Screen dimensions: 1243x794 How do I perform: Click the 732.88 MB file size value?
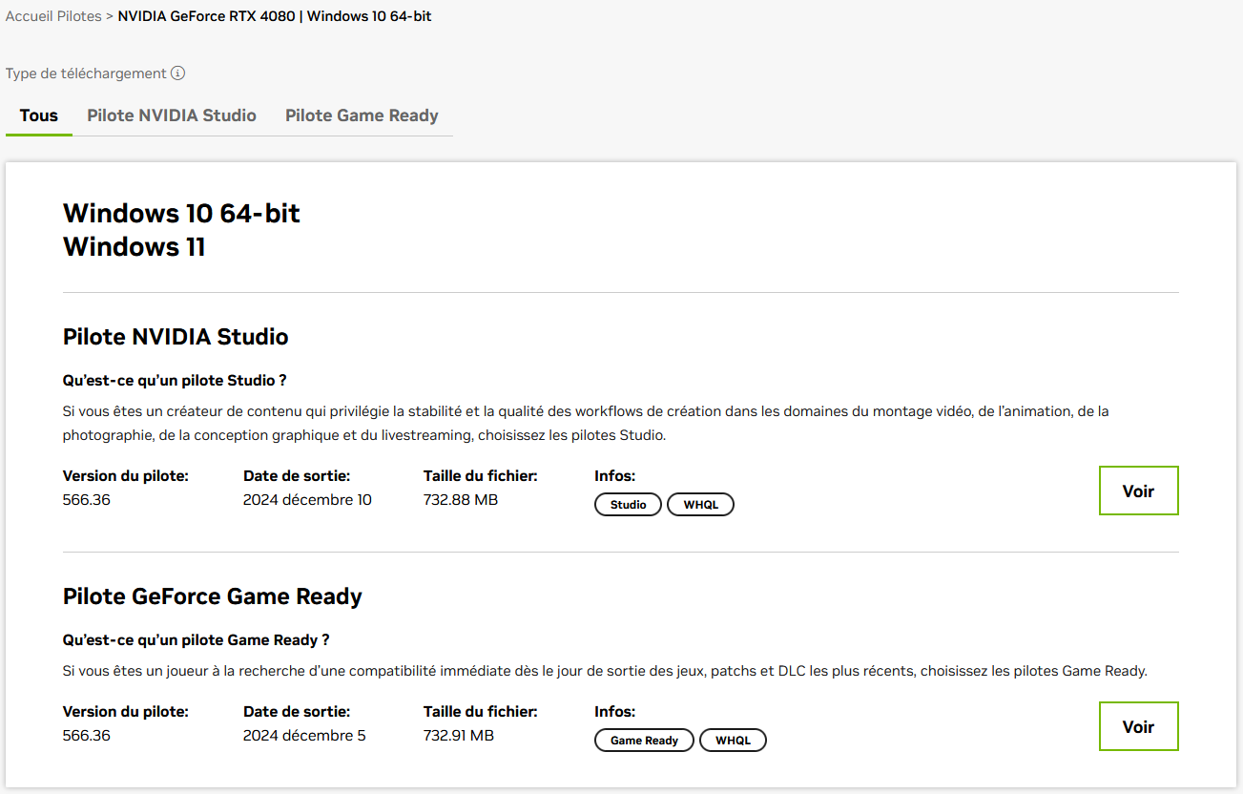(x=461, y=500)
